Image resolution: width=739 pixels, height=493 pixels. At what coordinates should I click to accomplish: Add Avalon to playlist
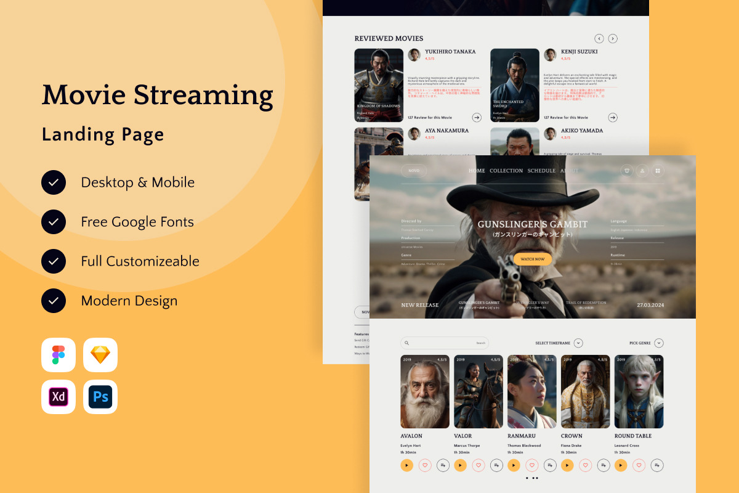tap(443, 465)
